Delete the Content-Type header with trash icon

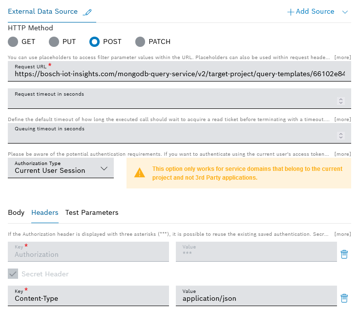click(x=344, y=298)
